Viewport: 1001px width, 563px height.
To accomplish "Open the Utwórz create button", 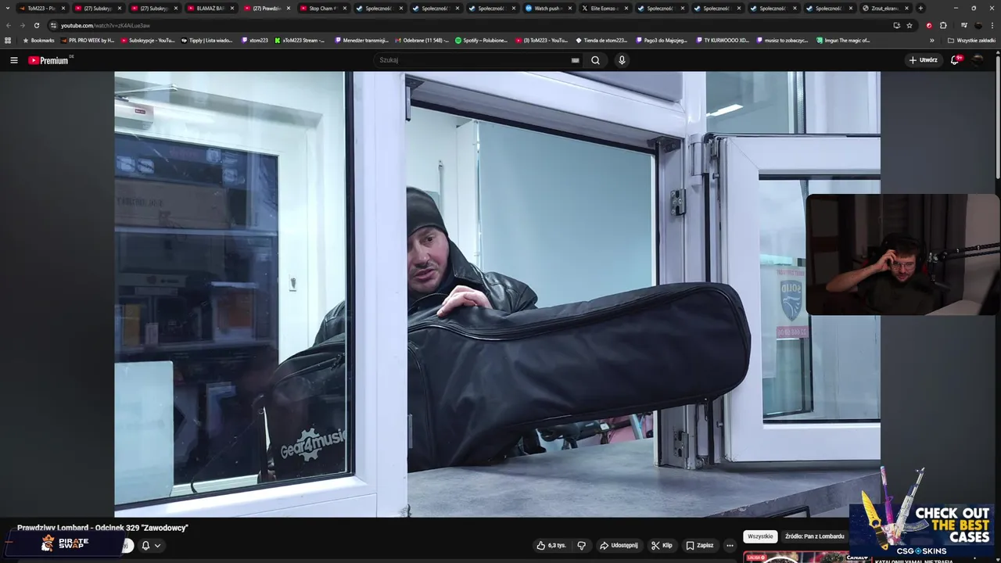I will [923, 60].
